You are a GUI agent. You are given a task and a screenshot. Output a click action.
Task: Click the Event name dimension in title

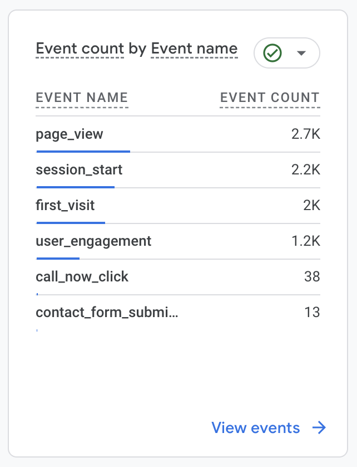tap(194, 49)
